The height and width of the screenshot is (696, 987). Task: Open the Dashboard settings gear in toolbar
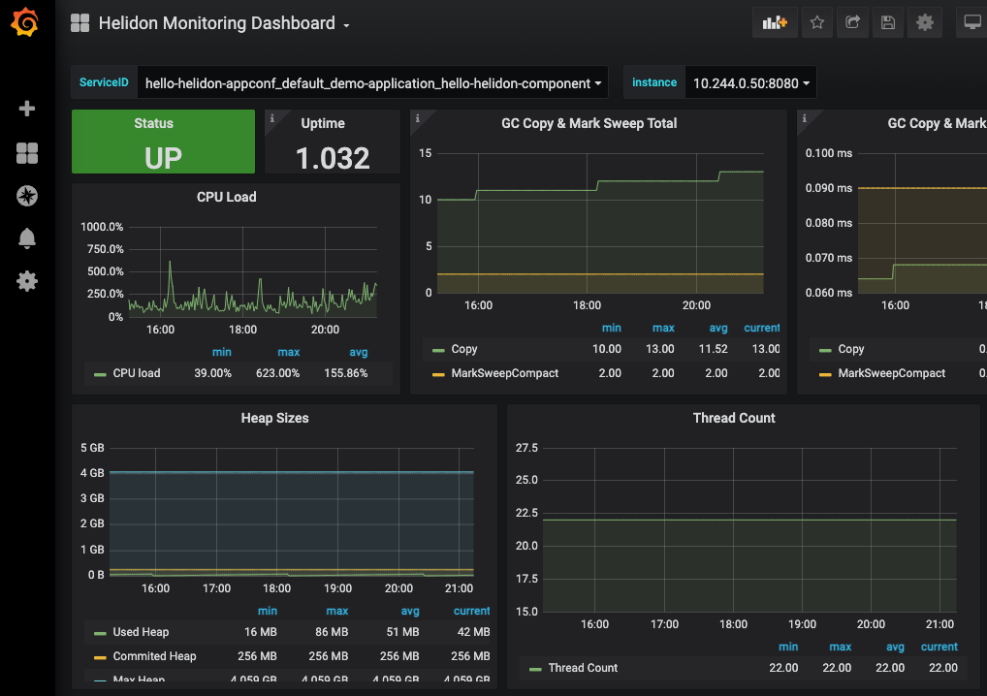925,22
